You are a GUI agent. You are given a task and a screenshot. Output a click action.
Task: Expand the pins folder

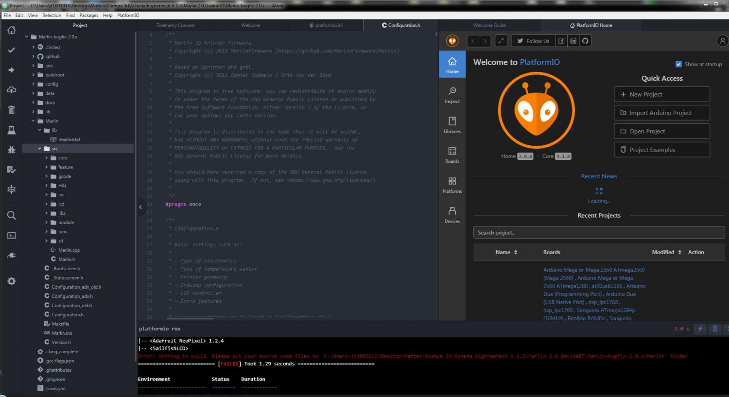click(47, 232)
